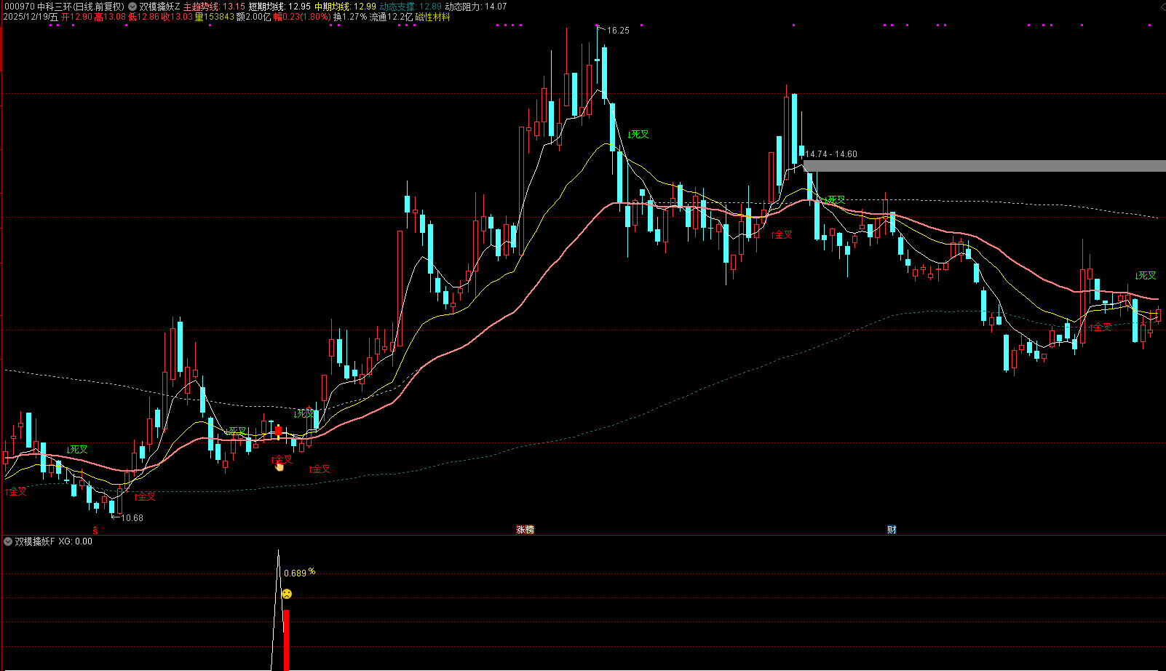Select the 主趋势线 indicator legend
Screen dimensions: 1166x671
click(x=214, y=7)
